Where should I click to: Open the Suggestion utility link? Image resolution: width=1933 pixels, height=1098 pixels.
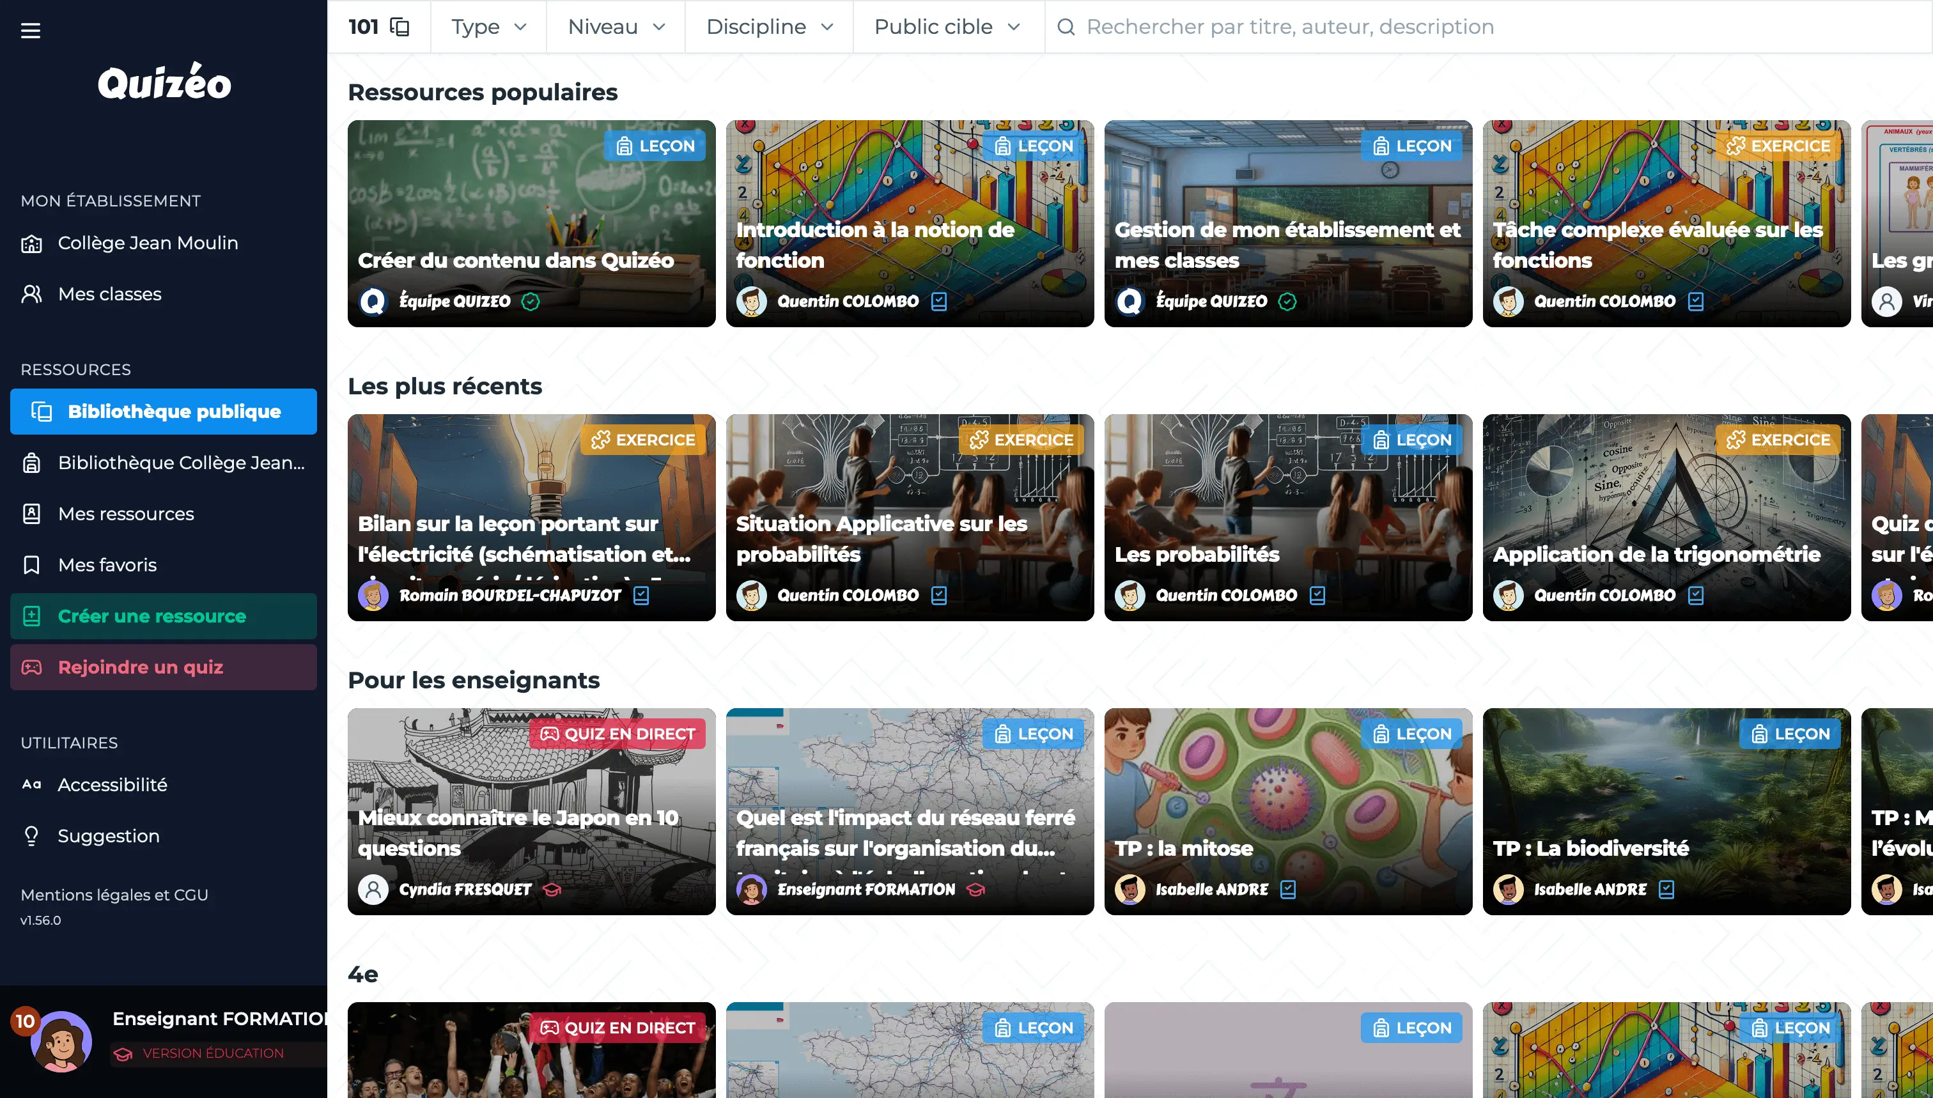pos(164,835)
